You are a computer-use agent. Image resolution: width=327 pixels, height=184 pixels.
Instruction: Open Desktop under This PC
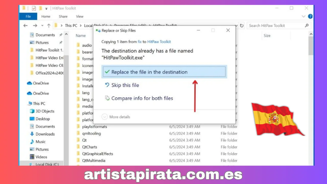click(40, 119)
